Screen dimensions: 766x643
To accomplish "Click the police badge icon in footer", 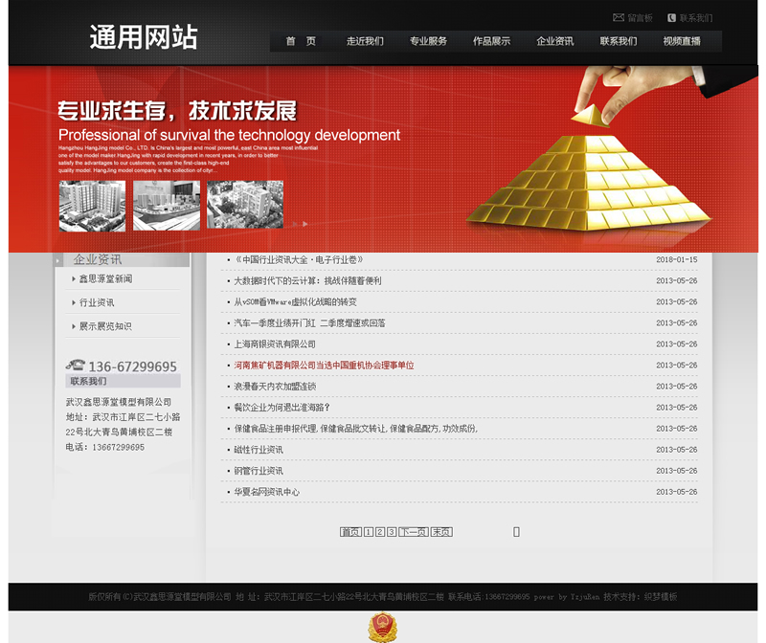I will (x=383, y=629).
